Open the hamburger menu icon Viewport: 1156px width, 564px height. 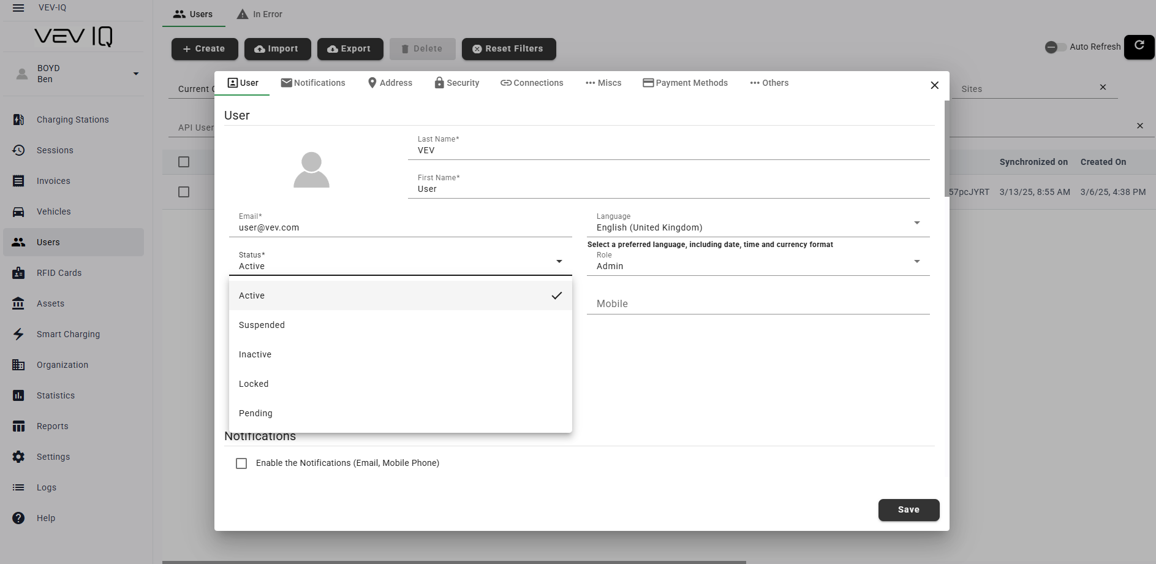click(x=18, y=8)
